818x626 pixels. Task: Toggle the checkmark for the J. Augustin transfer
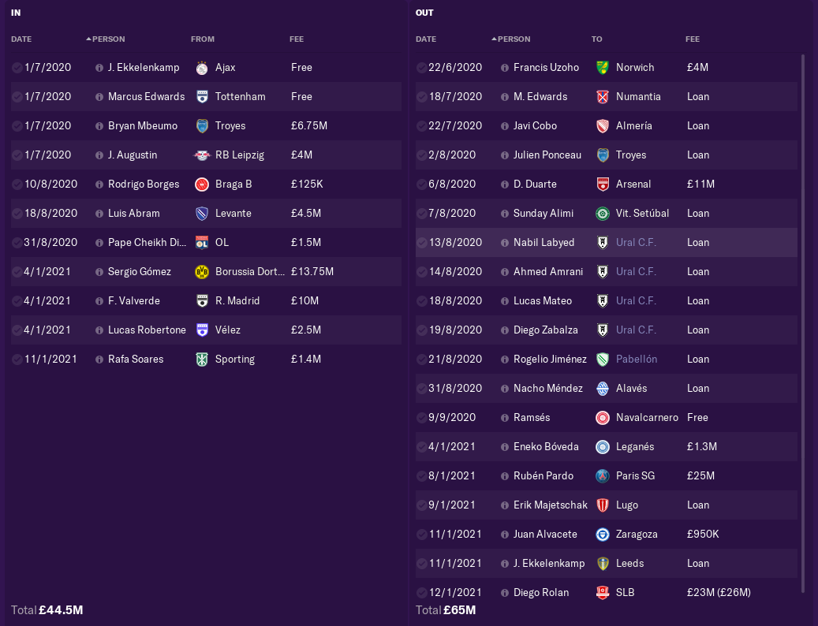pos(17,155)
